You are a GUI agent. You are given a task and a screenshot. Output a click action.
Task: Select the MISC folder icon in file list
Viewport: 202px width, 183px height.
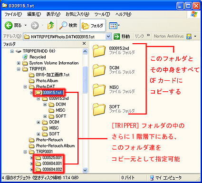(x=99, y=90)
